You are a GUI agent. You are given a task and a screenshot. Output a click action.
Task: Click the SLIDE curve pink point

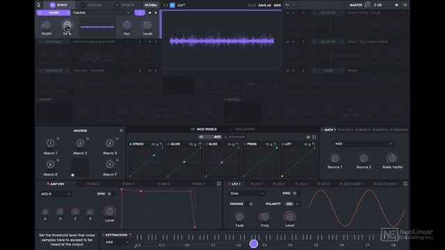pos(222,162)
